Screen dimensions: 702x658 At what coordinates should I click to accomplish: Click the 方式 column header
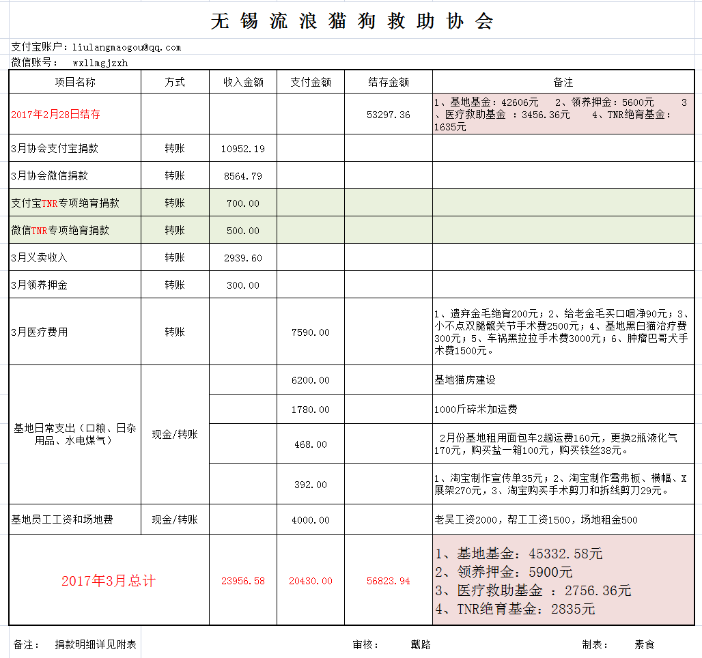click(175, 82)
